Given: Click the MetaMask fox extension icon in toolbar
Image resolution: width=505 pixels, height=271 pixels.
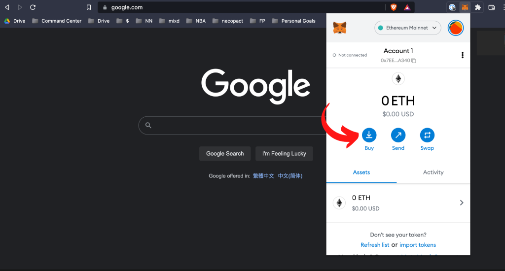Looking at the screenshot, I should coord(465,7).
